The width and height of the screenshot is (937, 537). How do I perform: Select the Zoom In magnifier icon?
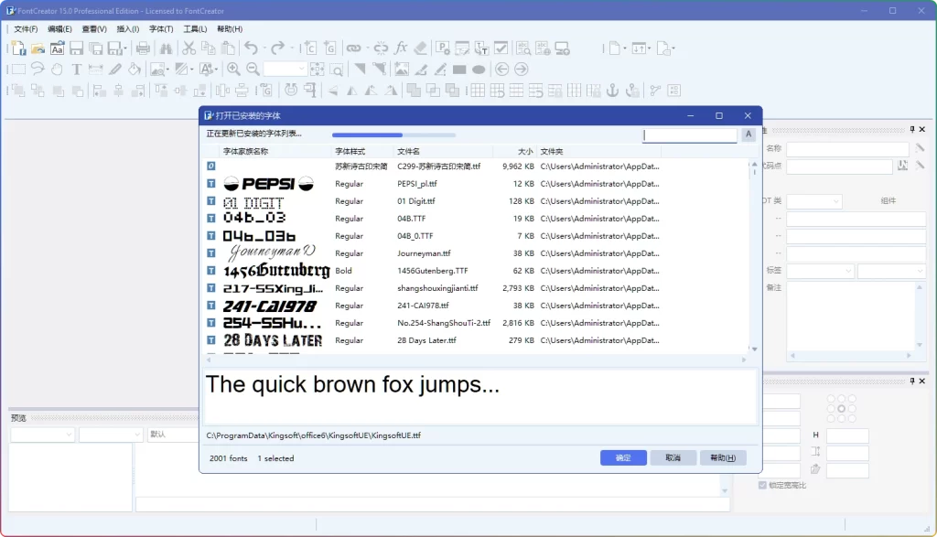[x=233, y=68]
